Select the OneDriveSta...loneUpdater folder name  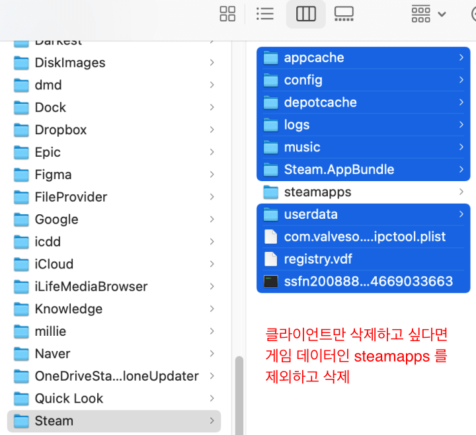tap(117, 376)
